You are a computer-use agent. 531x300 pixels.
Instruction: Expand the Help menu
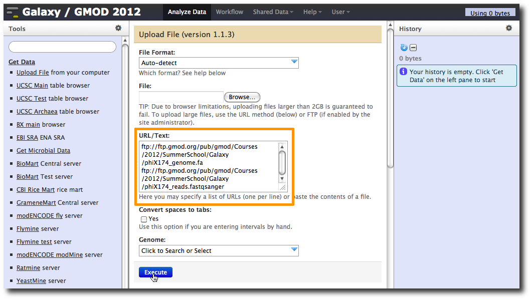[x=312, y=12]
